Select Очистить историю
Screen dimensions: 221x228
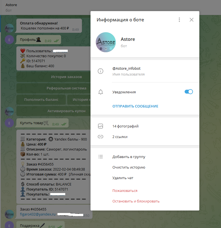(129, 167)
